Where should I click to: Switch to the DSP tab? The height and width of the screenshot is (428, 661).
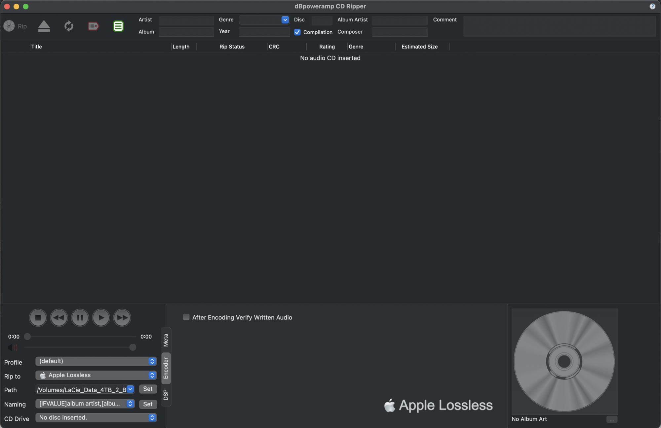(166, 395)
